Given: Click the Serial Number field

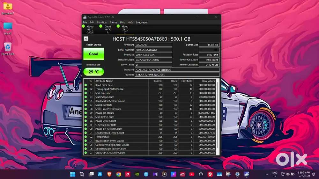Looking at the screenshot, I should click(153, 50).
